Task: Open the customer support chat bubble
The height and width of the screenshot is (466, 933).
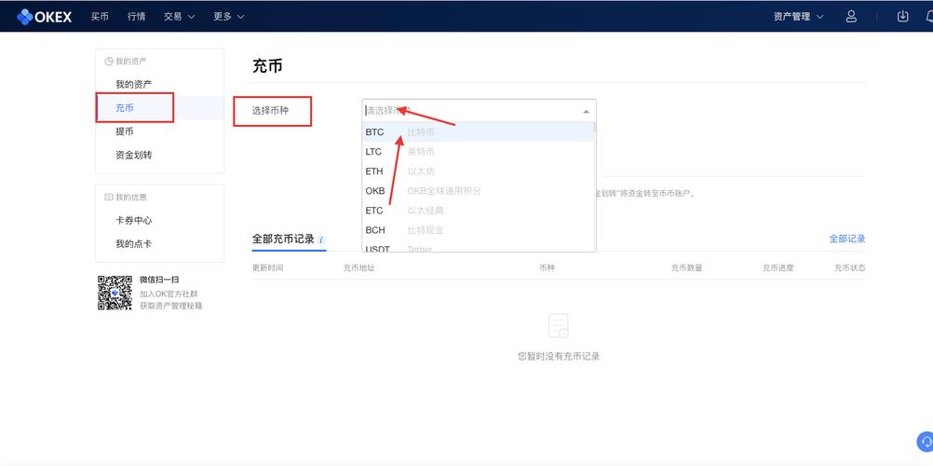Action: tap(925, 442)
